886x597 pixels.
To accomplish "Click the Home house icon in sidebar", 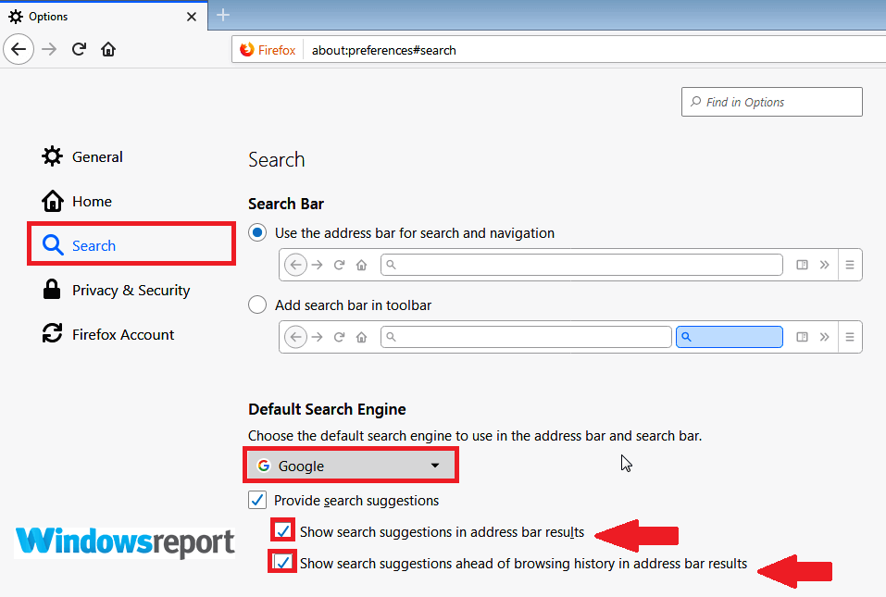I will [x=52, y=201].
